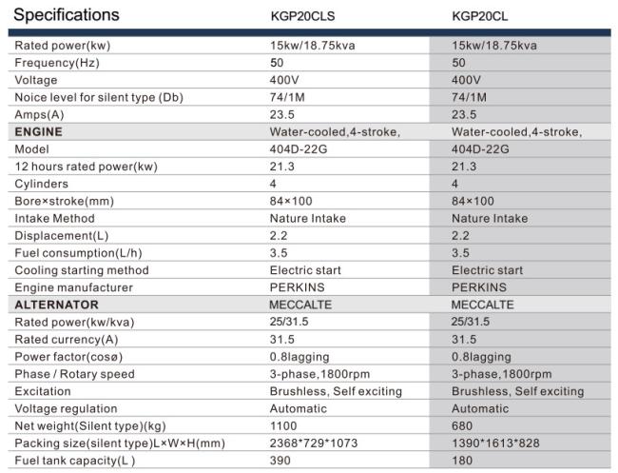The width and height of the screenshot is (618, 473).
Task: Select the 404D-22G model value for KGP20CLS
Action: tap(299, 149)
